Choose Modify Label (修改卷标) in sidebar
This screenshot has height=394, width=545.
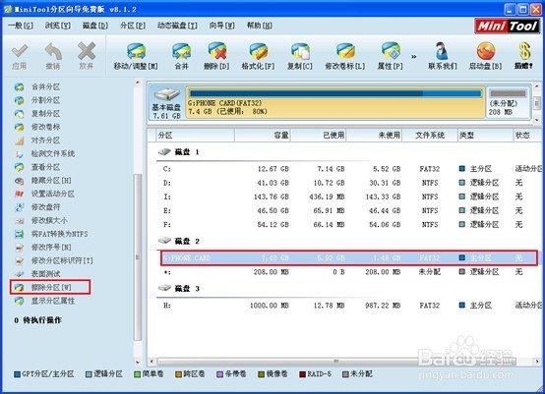(45, 127)
